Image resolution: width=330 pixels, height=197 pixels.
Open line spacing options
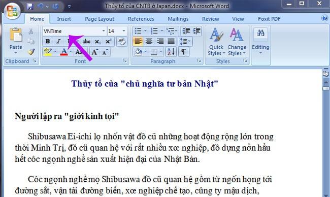click(185, 41)
